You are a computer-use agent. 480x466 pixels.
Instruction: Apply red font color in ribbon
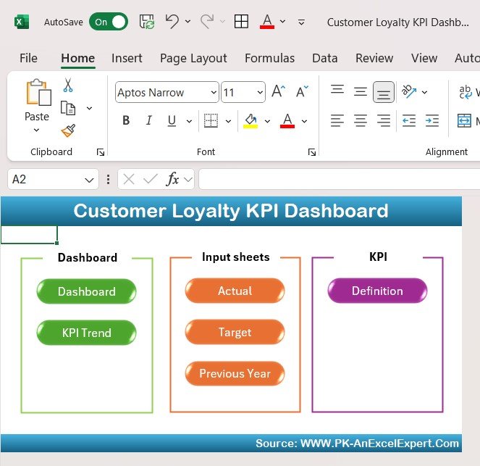287,121
